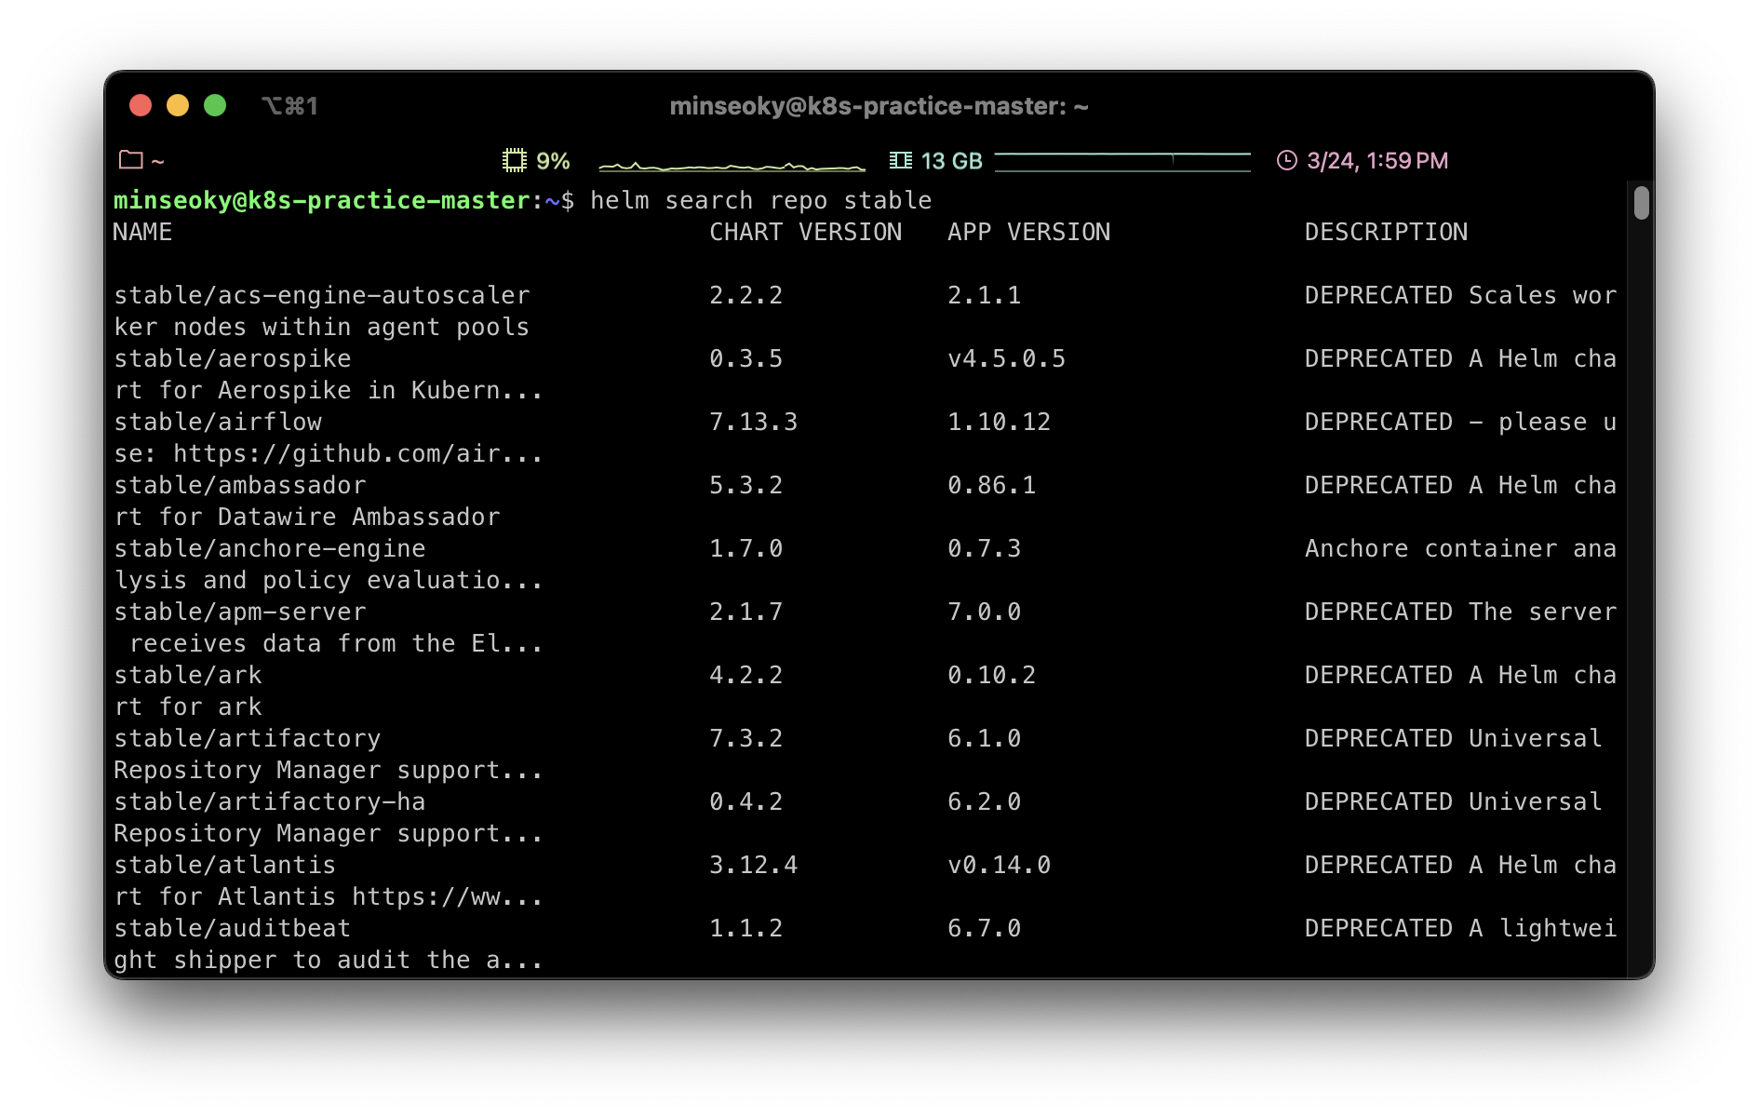Close the terminal window with red button
Image resolution: width=1759 pixels, height=1117 pixels.
coord(141,105)
